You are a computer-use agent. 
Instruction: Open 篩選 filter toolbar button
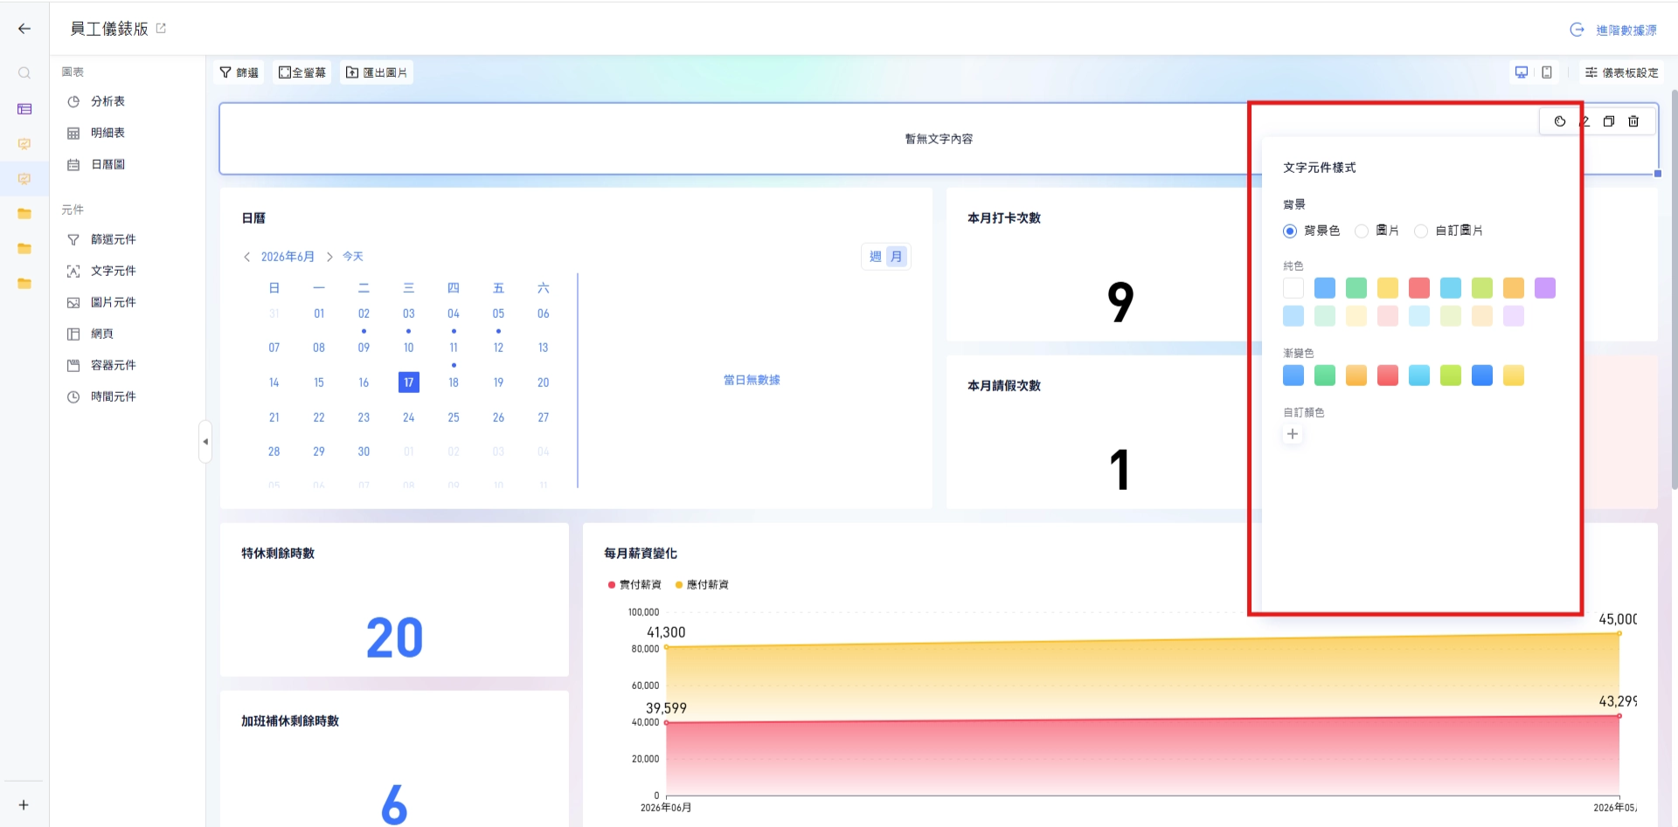(239, 72)
